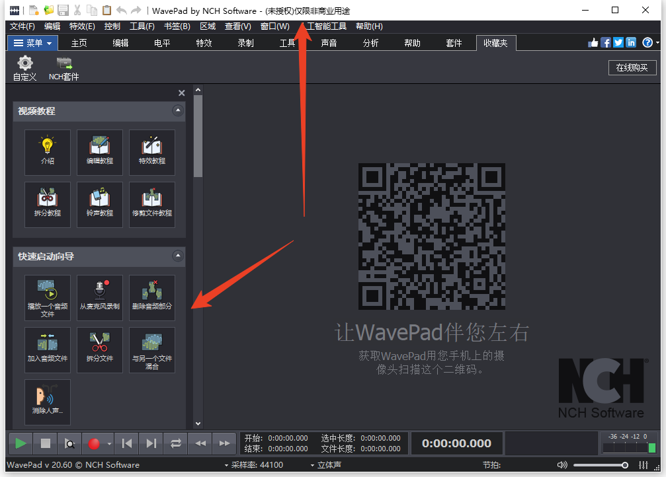
Task: Start recording with the red record button
Action: pos(93,443)
